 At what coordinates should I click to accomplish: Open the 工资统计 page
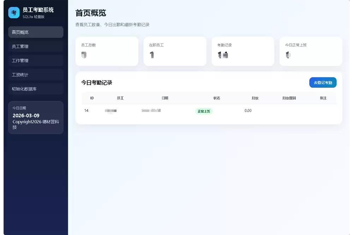coord(36,75)
